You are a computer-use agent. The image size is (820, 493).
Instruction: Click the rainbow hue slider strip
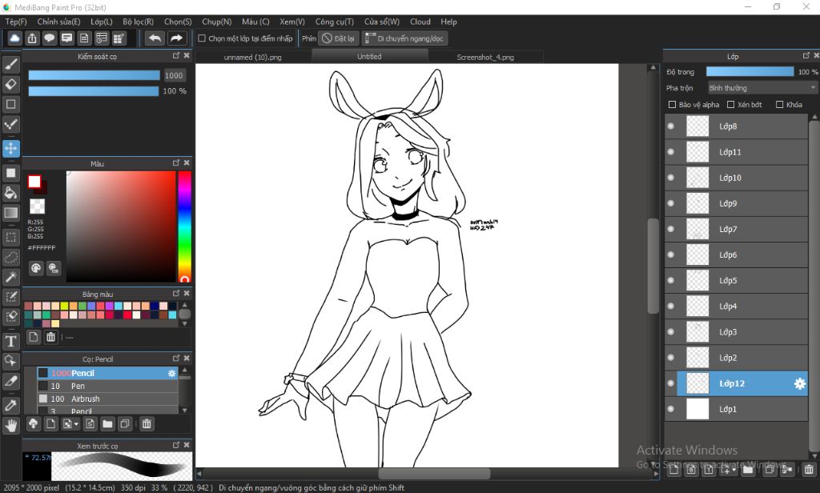point(185,226)
